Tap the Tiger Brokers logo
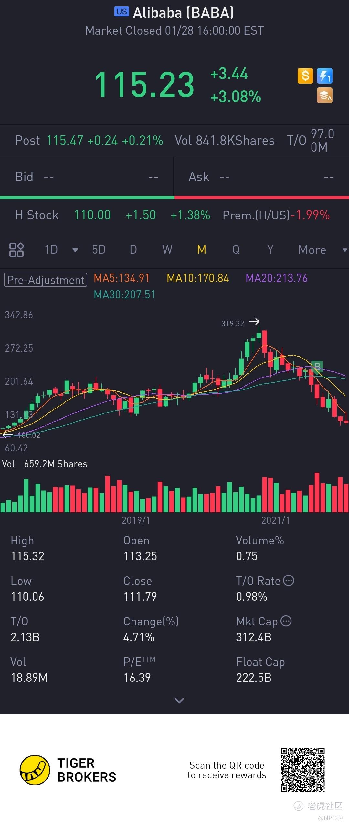This screenshot has height=826, width=349. [68, 770]
